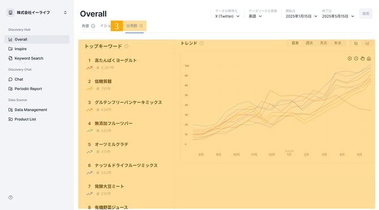This screenshot has height=210, width=379.
Task: Click the info icon beside トップキーワード
Action: tap(126, 46)
